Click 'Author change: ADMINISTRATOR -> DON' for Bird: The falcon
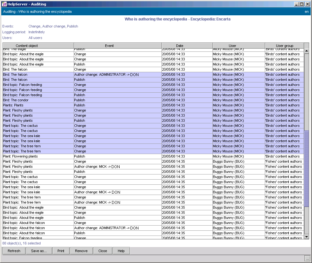 [107, 74]
